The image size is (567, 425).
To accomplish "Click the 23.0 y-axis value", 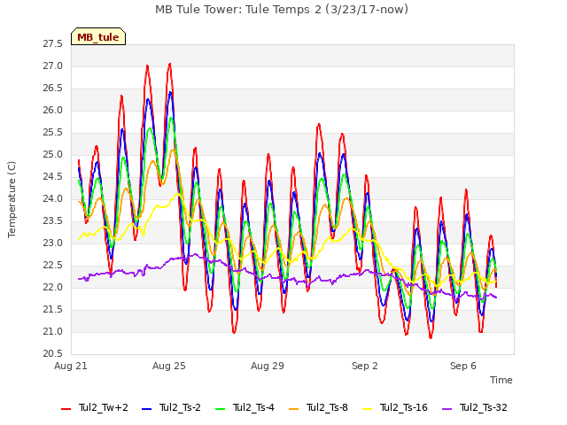I will click(53, 243).
